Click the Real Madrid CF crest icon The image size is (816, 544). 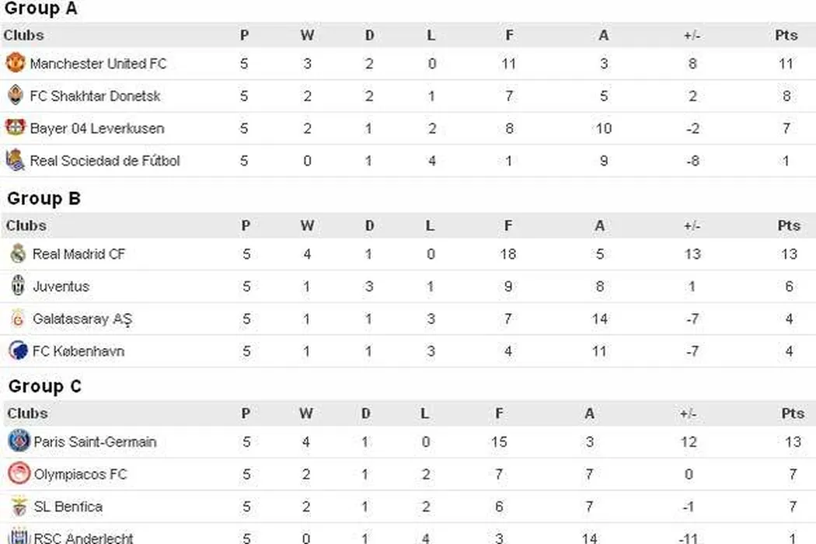(18, 253)
